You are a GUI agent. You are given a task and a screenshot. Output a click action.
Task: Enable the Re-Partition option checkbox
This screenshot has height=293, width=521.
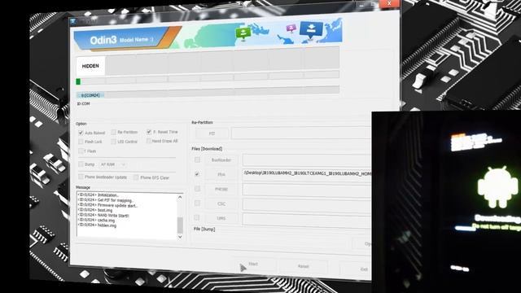coord(114,132)
